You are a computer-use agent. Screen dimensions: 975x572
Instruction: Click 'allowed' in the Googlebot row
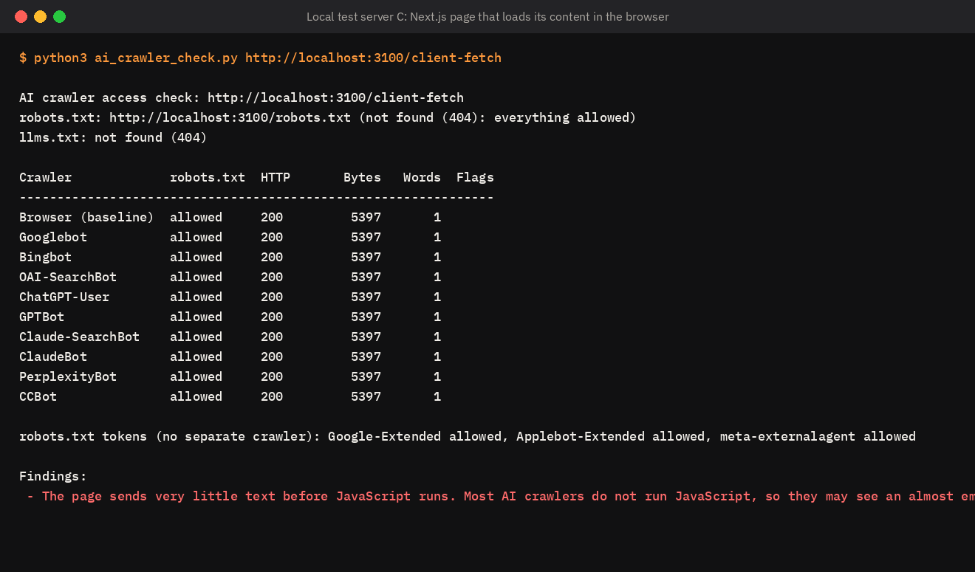point(196,237)
